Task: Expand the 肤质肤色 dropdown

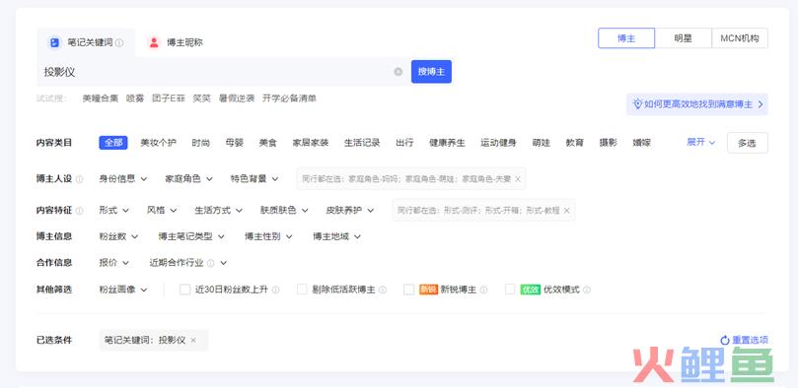Action: pyautogui.click(x=284, y=211)
